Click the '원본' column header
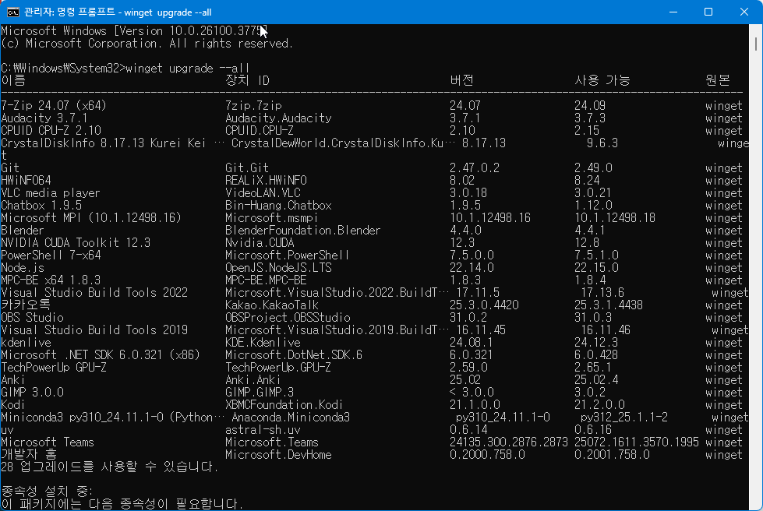763x511 pixels. (717, 80)
